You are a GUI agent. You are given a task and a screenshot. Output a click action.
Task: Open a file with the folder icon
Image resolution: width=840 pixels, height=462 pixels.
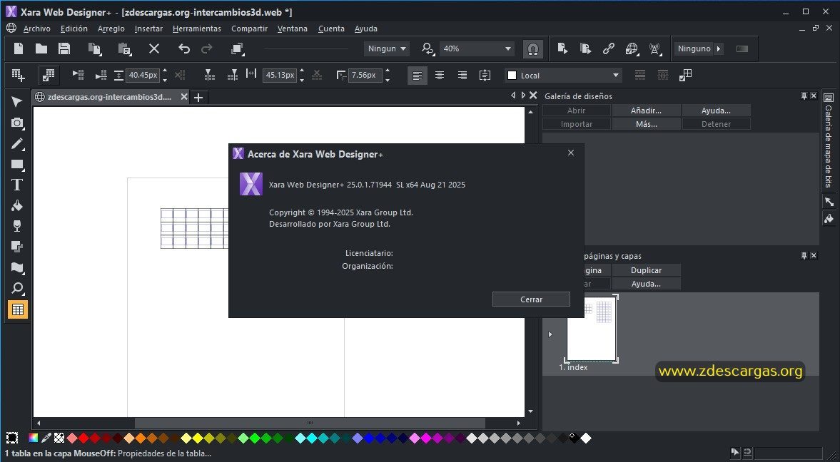click(x=41, y=48)
